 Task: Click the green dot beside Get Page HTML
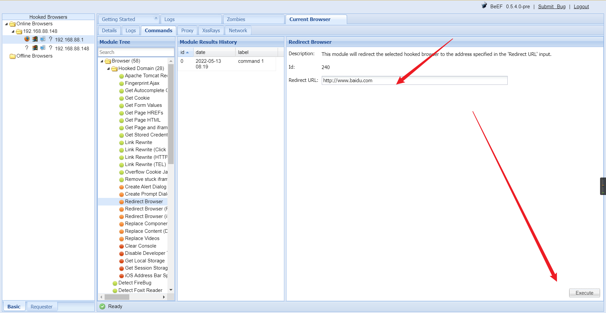click(121, 120)
